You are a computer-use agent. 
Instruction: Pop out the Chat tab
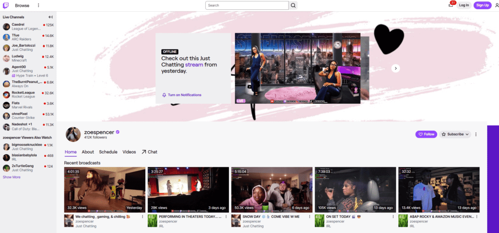click(149, 152)
